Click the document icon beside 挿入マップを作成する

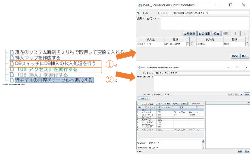(x=12, y=58)
